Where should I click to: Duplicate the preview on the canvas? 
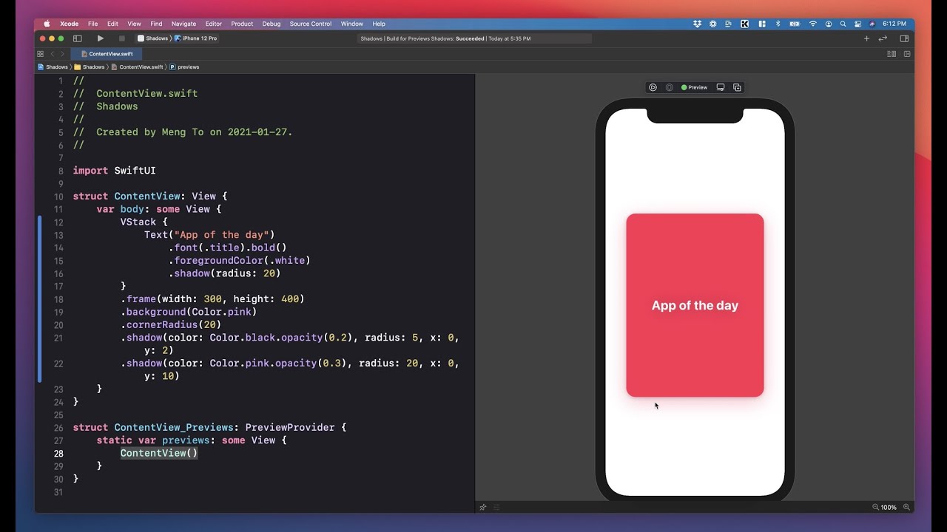[737, 87]
